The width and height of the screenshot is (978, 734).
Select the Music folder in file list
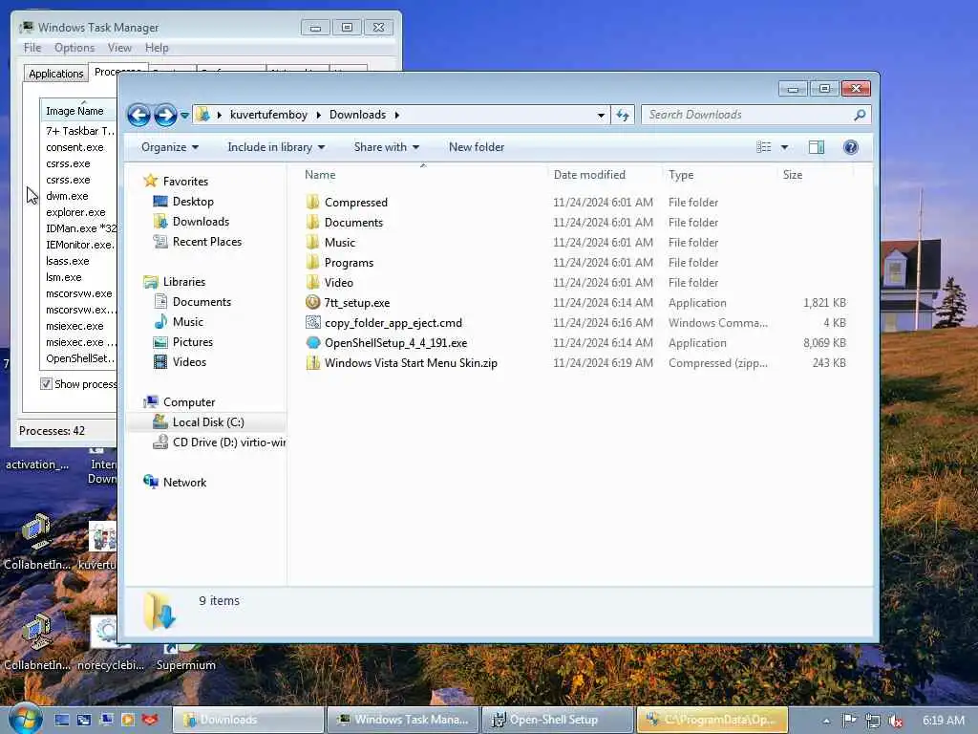(x=339, y=242)
